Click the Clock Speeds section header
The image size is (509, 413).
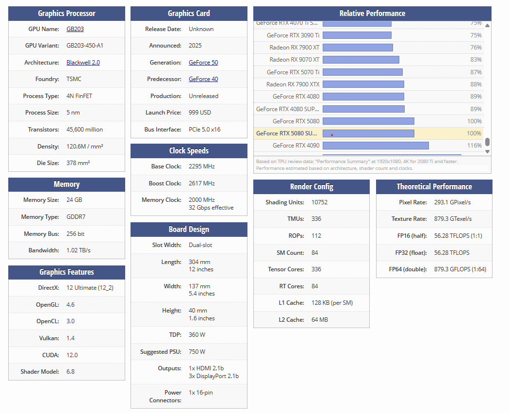pos(189,150)
